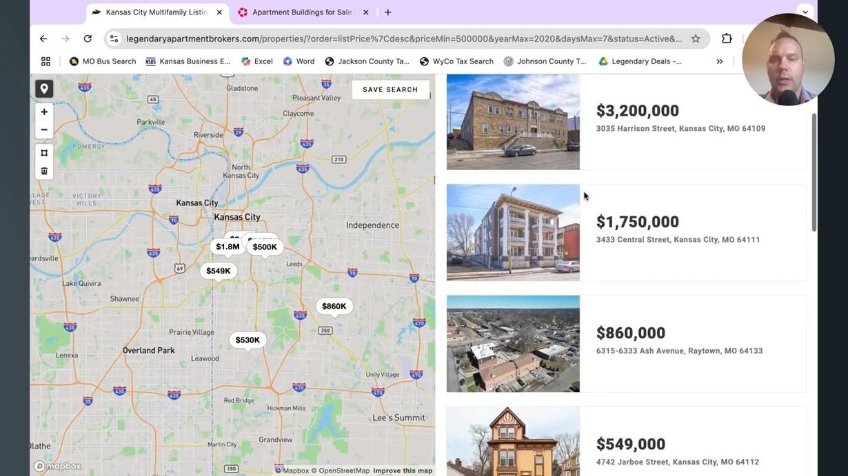Zoom out on the map
848x476 pixels.
pos(44,130)
